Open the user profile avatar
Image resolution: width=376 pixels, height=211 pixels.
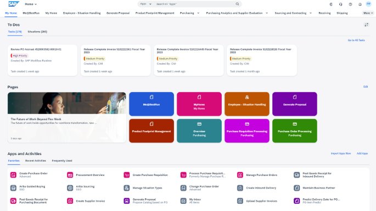368,4
